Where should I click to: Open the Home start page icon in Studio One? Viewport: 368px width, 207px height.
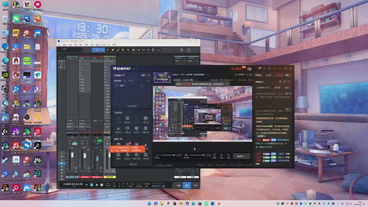pyautogui.click(x=189, y=50)
